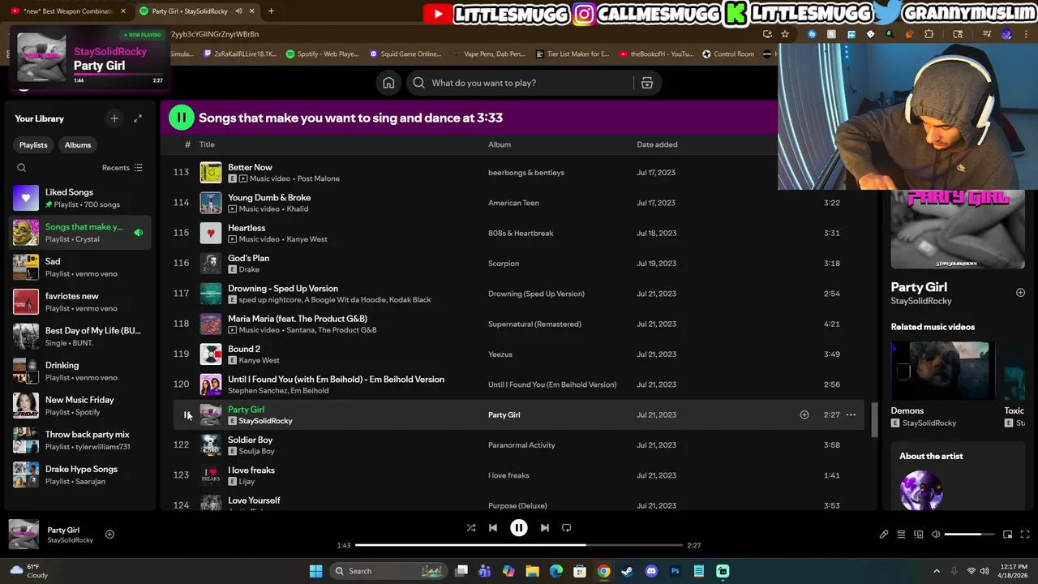This screenshot has width=1038, height=584.
Task: Open the play queue
Action: pyautogui.click(x=901, y=535)
